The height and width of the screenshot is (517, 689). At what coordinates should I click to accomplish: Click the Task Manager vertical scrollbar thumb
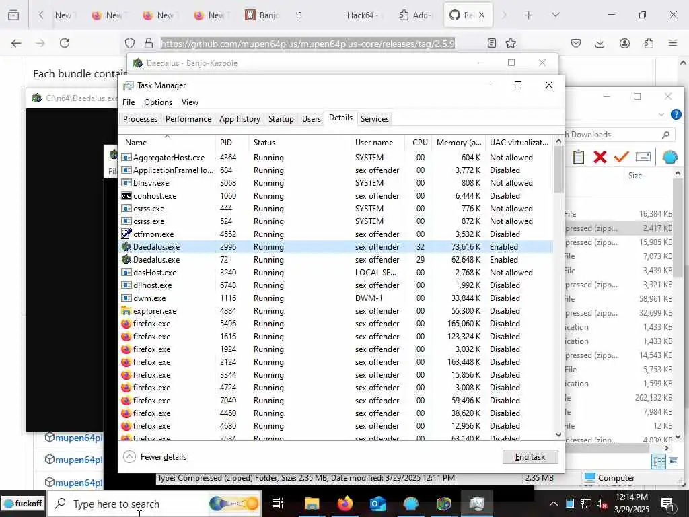[x=558, y=170]
